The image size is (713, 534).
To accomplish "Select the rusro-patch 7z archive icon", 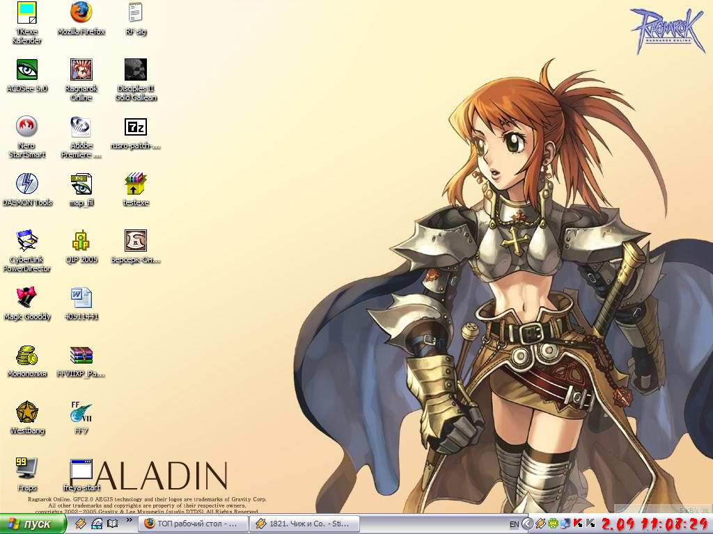I will 136,133.
